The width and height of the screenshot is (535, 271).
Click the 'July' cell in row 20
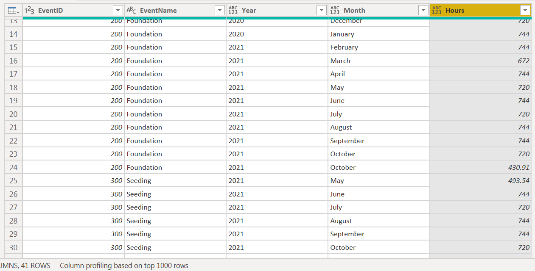[x=379, y=114]
